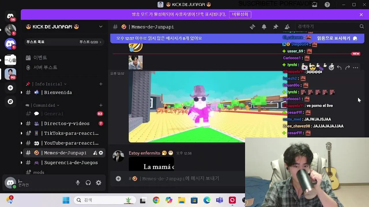Focus the Memes-de-Junpapi message input

coord(180,179)
